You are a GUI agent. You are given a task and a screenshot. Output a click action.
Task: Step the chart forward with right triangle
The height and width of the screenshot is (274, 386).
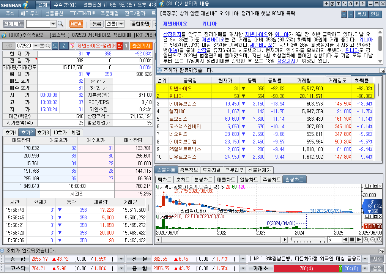[359, 239]
